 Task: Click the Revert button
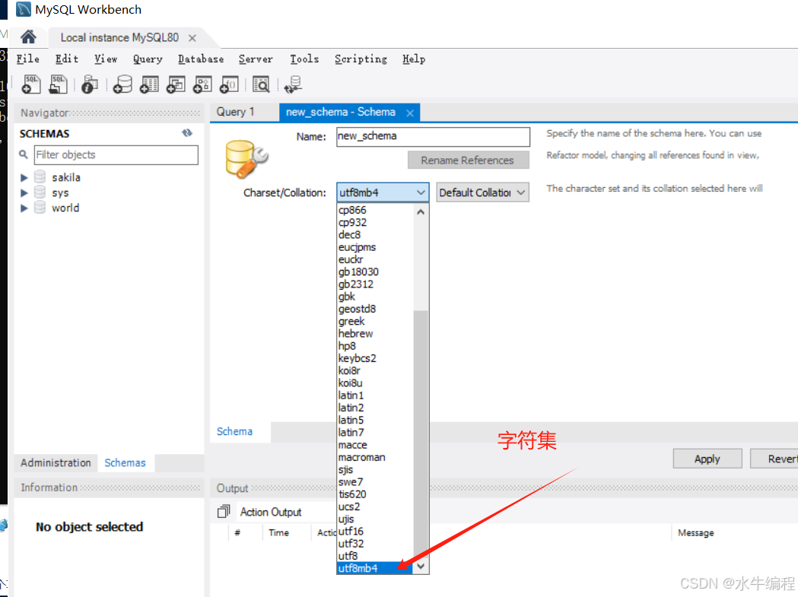(x=774, y=459)
